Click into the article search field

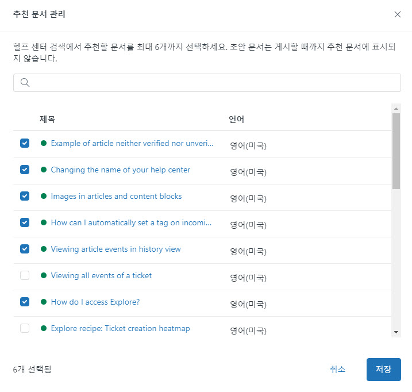click(207, 83)
